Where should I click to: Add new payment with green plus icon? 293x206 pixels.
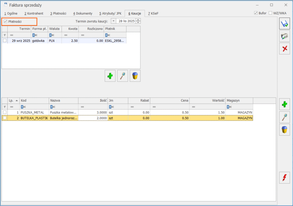(110, 76)
